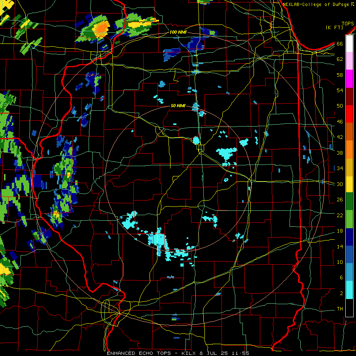Click the '14' legend value
The height and width of the screenshot is (356, 356).
340,246
